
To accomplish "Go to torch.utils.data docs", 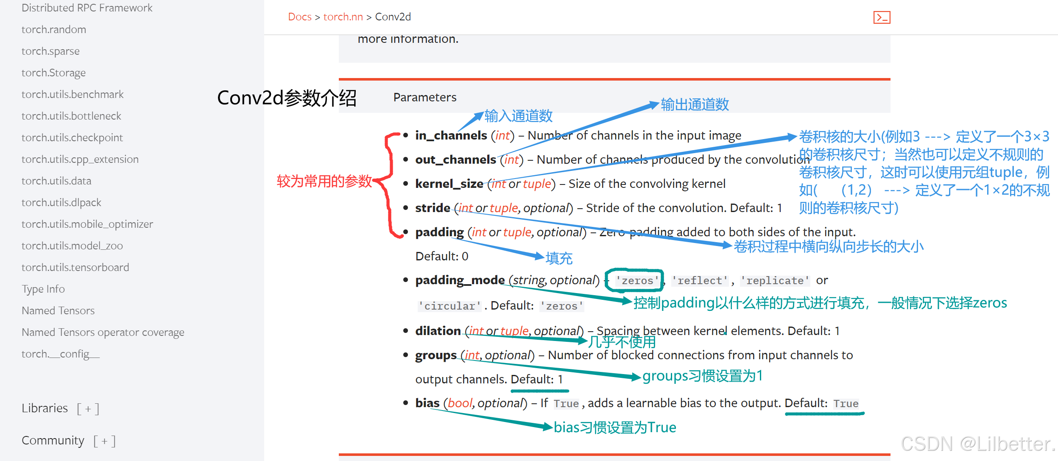I will (x=56, y=181).
